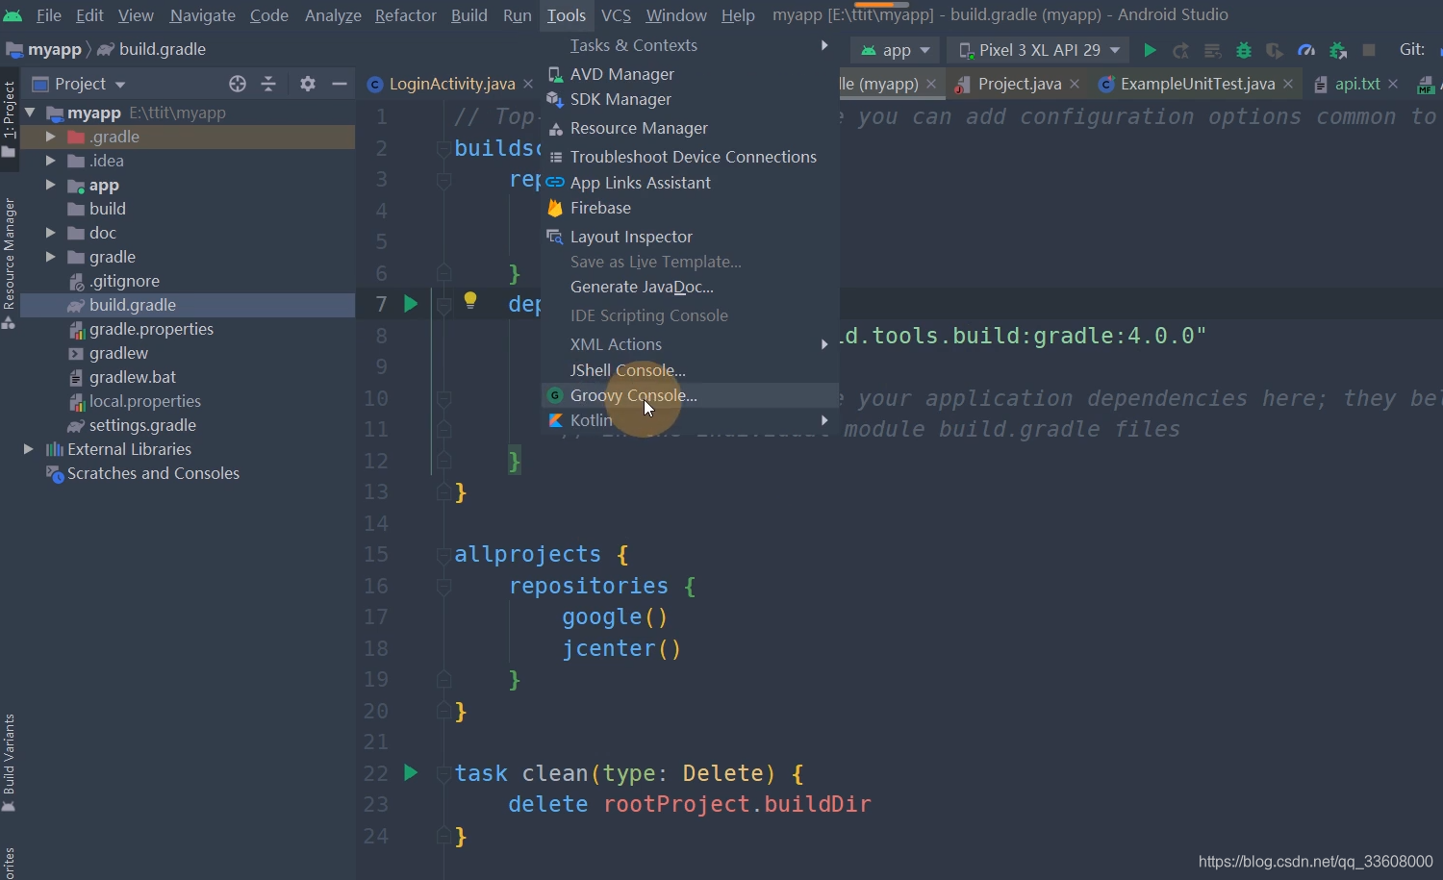1443x880 pixels.
Task: Close the LoginActivity.java tab
Action: click(x=528, y=84)
